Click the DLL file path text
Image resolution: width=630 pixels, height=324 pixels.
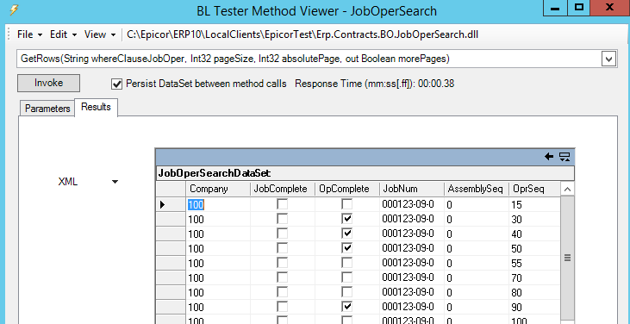[303, 34]
